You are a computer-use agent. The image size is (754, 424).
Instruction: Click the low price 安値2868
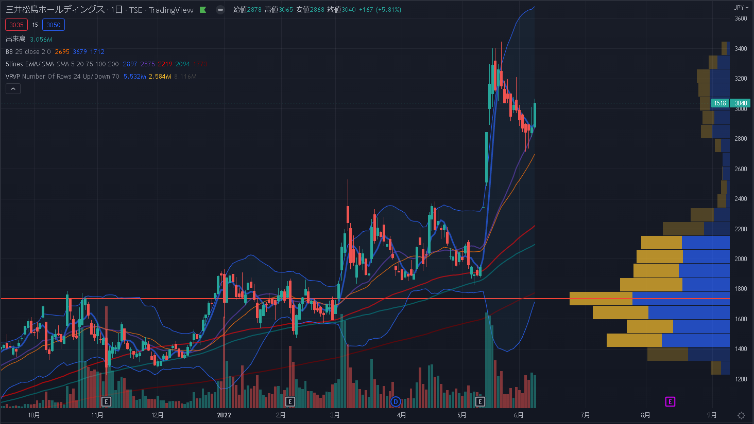point(310,10)
